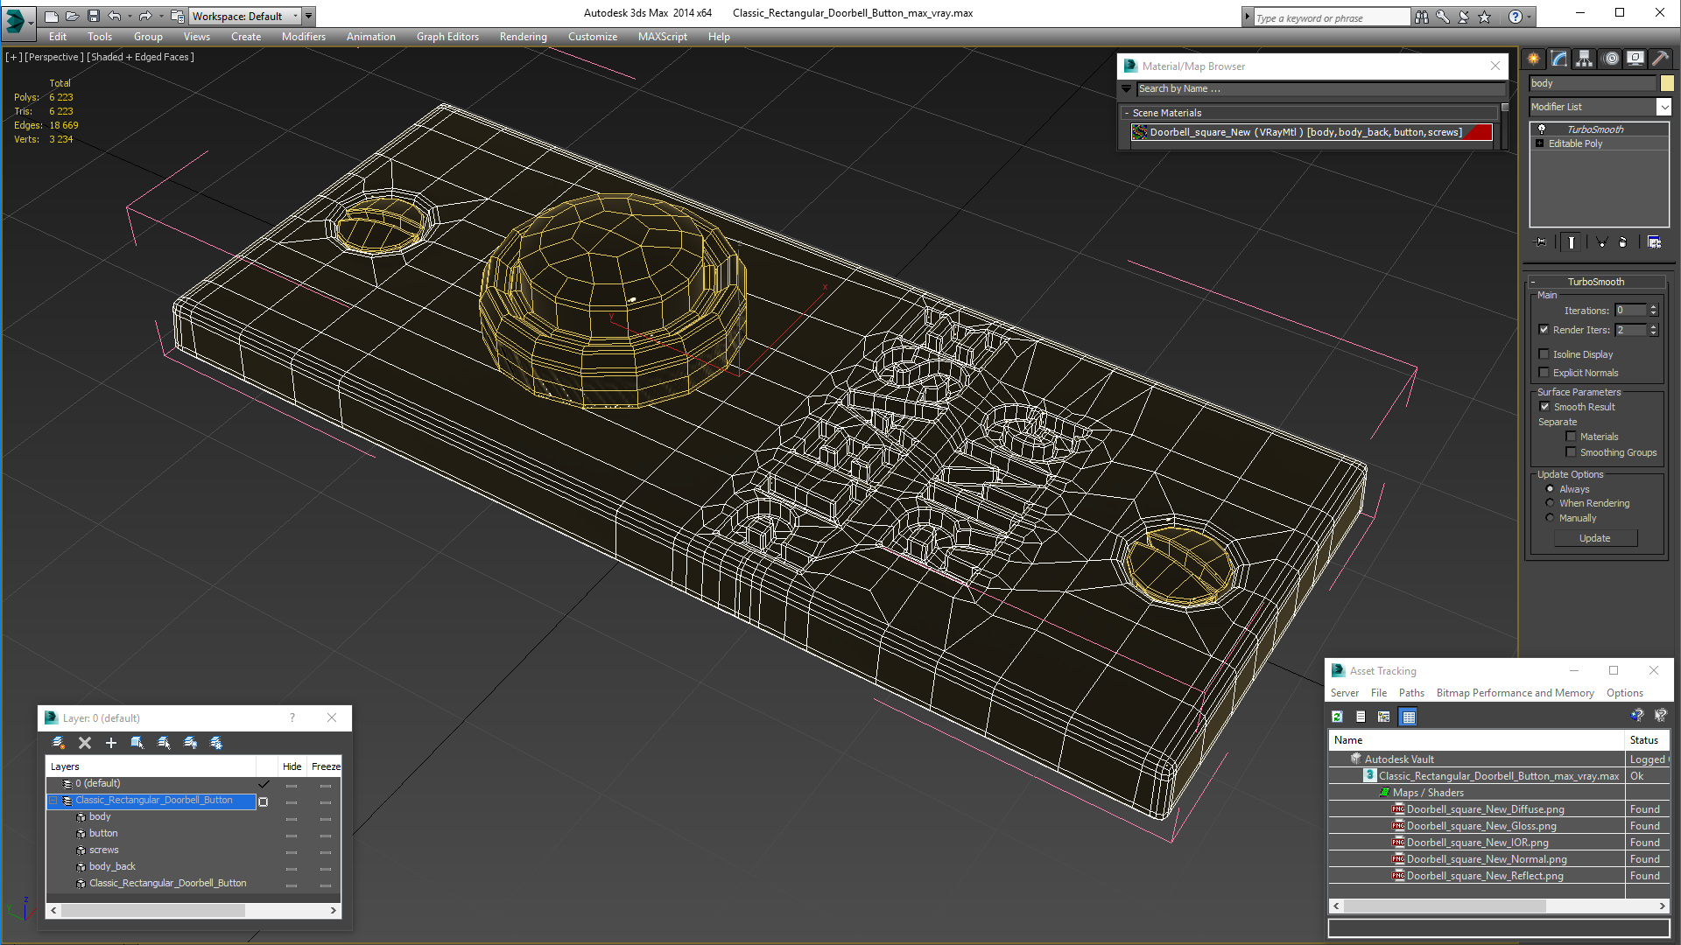Click the Search by Name field
Viewport: 1681px width, 945px height.
(x=1319, y=89)
